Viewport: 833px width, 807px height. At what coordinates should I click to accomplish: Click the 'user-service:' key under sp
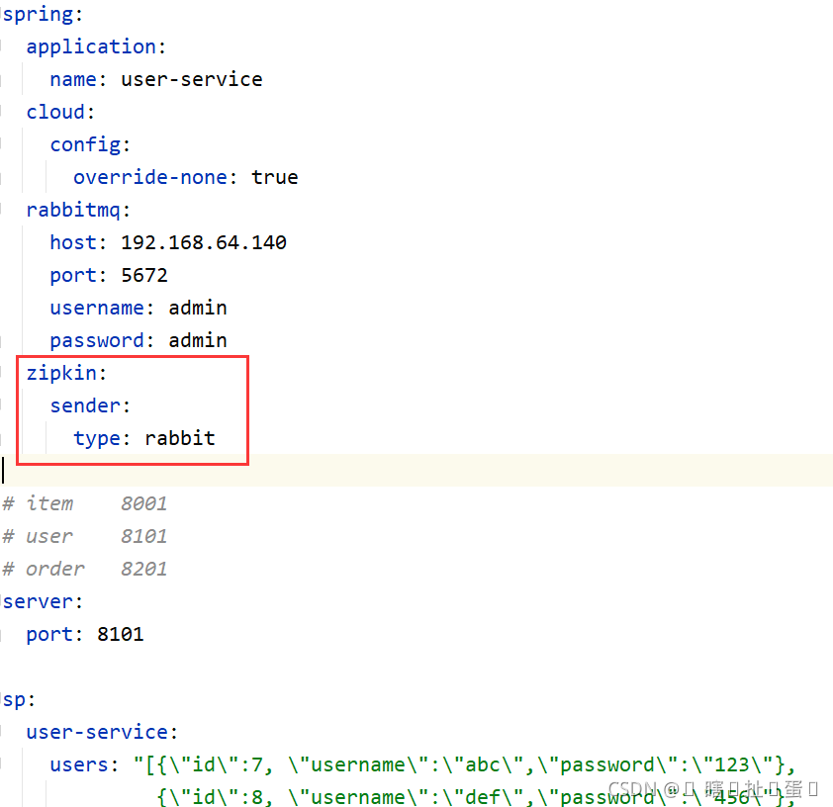point(102,732)
